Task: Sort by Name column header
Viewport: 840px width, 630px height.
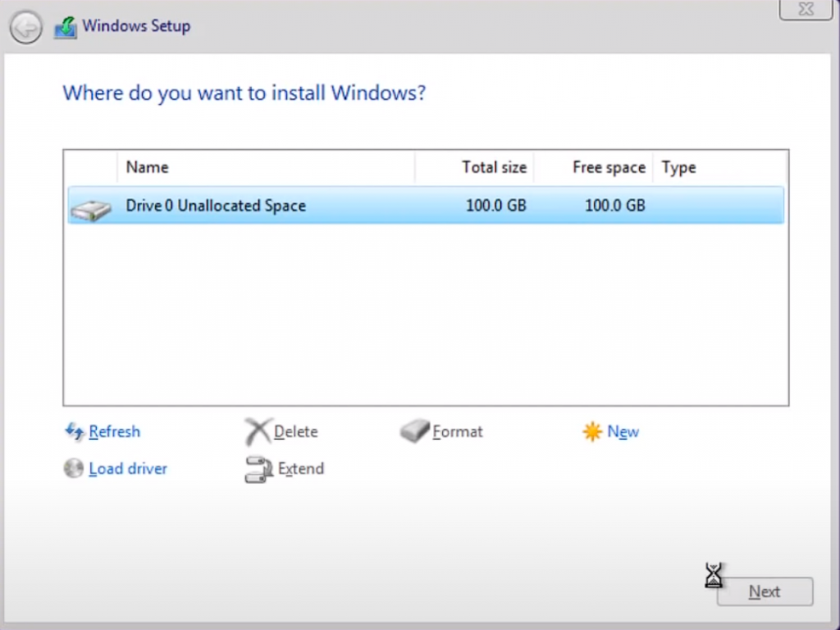Action: click(266, 167)
